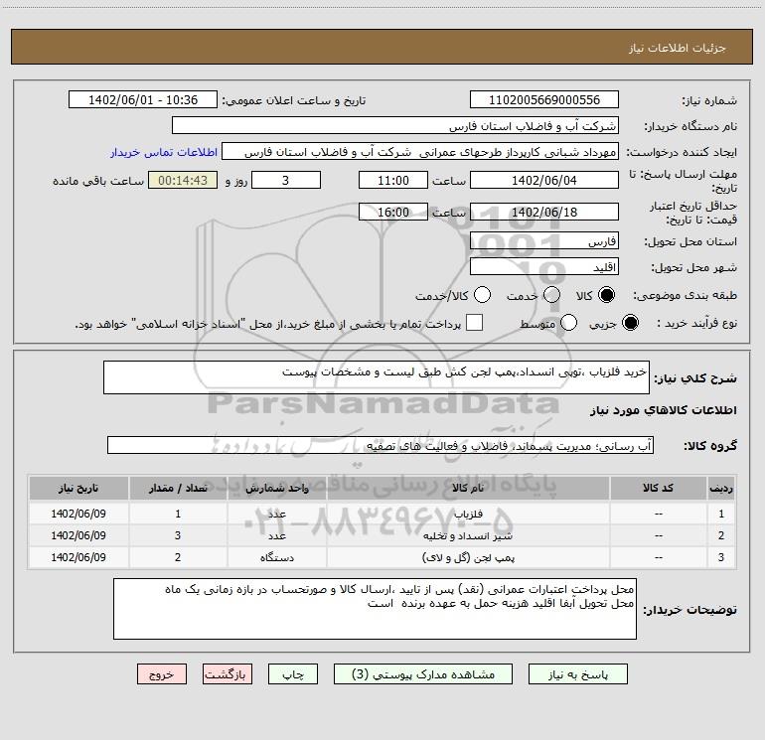765x740 pixels.
Task: Select the متوسط purchase type radio
Action: pyautogui.click(x=568, y=323)
